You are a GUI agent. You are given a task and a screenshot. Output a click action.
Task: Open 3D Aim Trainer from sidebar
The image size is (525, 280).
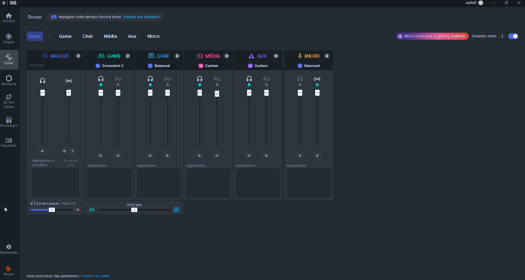(x=9, y=100)
